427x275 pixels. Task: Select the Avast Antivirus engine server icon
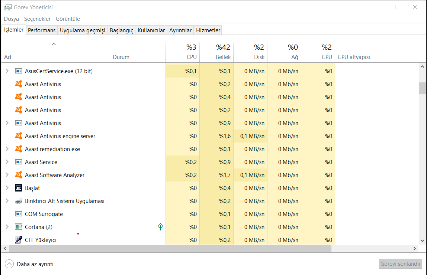[19, 136]
